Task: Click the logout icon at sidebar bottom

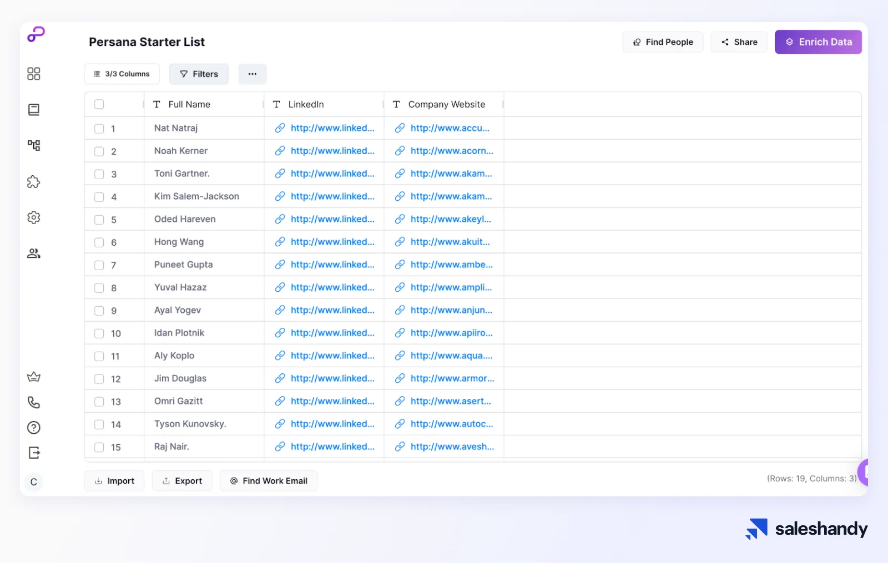Action: point(33,452)
